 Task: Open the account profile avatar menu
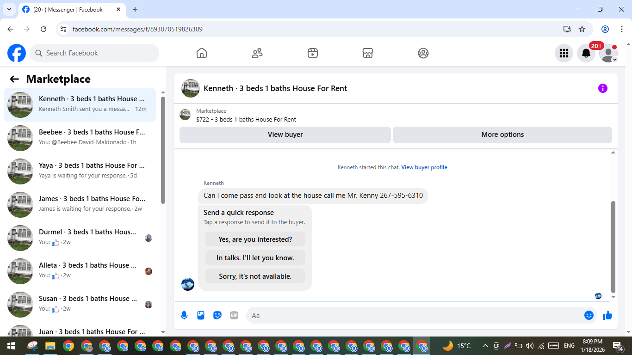[608, 53]
